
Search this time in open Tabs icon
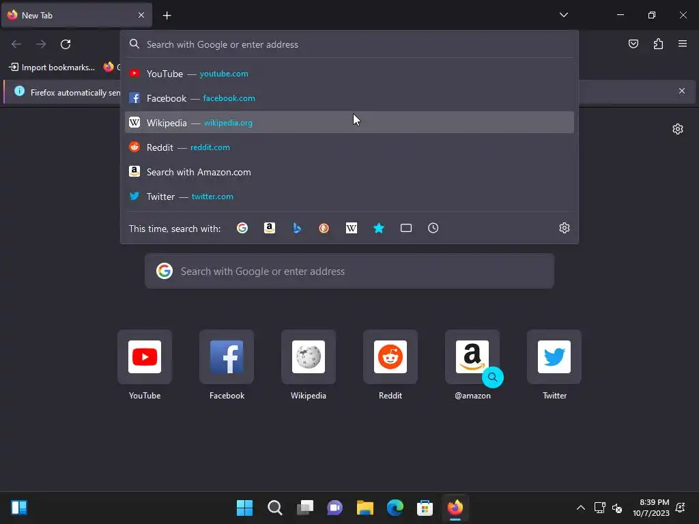pos(405,228)
